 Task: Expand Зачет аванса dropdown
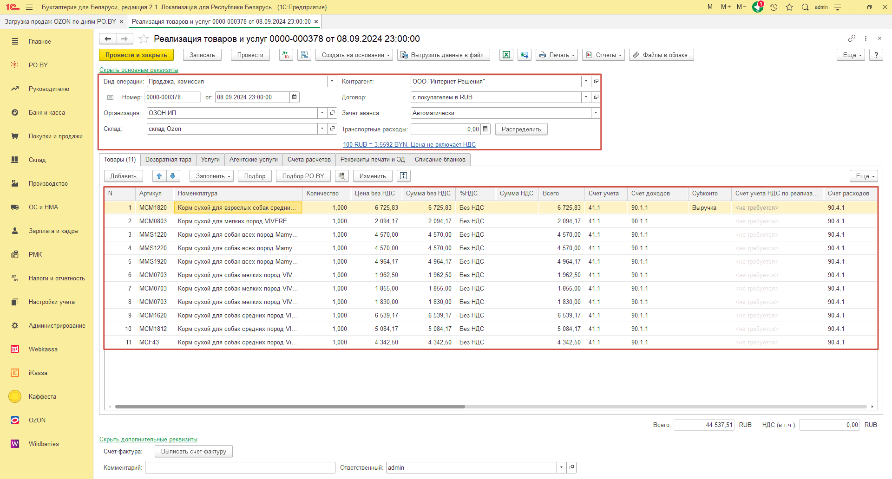pos(596,113)
